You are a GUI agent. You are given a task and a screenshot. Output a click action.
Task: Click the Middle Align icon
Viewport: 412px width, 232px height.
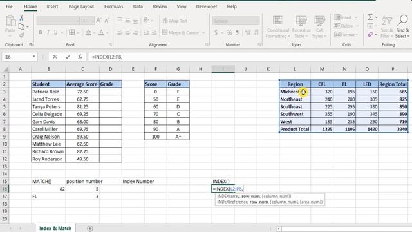127,20
